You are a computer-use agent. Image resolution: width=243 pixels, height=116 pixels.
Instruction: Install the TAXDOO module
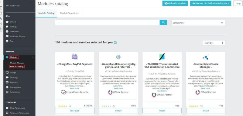click(x=162, y=111)
